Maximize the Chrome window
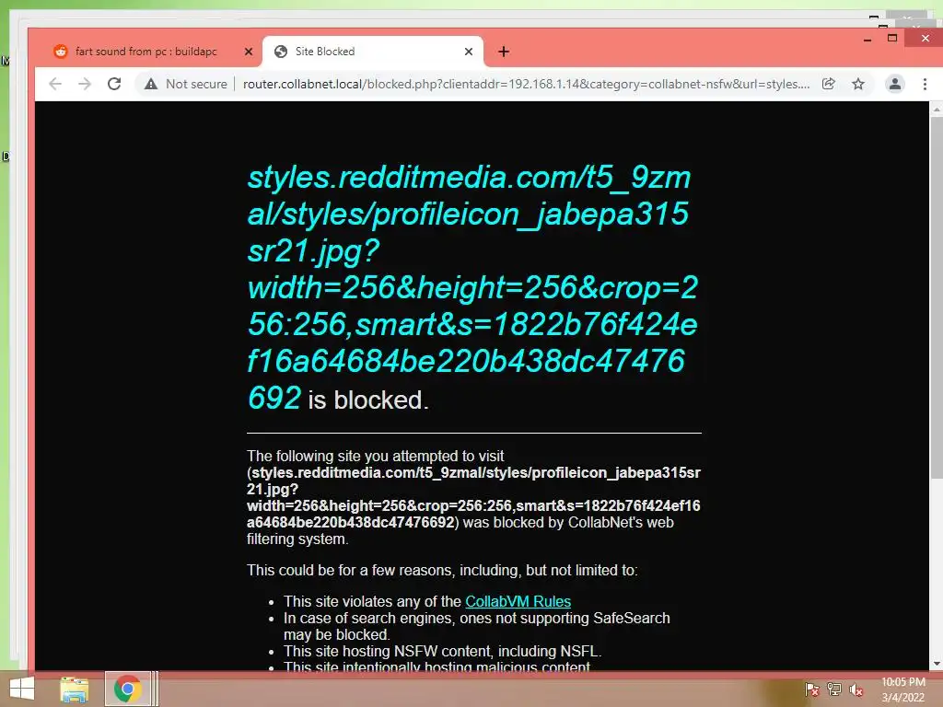943x707 pixels. [892, 39]
